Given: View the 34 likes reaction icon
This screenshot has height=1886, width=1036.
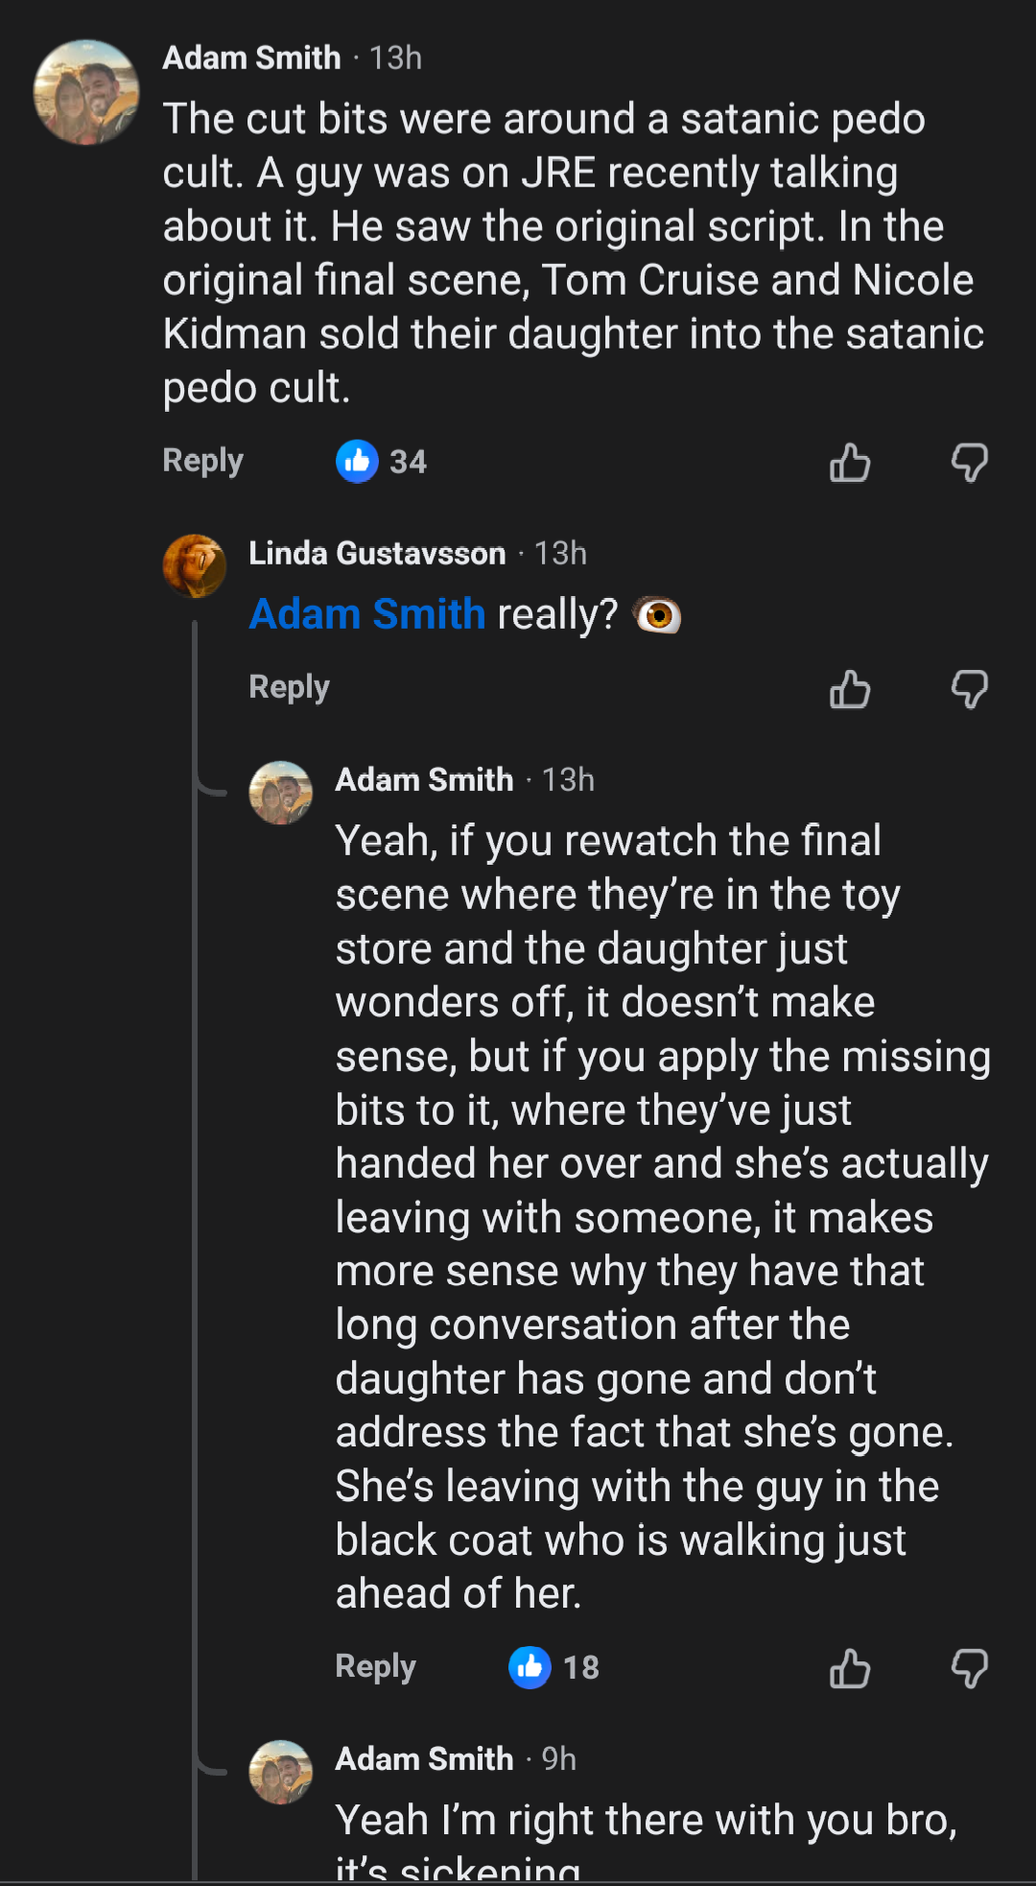Looking at the screenshot, I should coord(357,462).
